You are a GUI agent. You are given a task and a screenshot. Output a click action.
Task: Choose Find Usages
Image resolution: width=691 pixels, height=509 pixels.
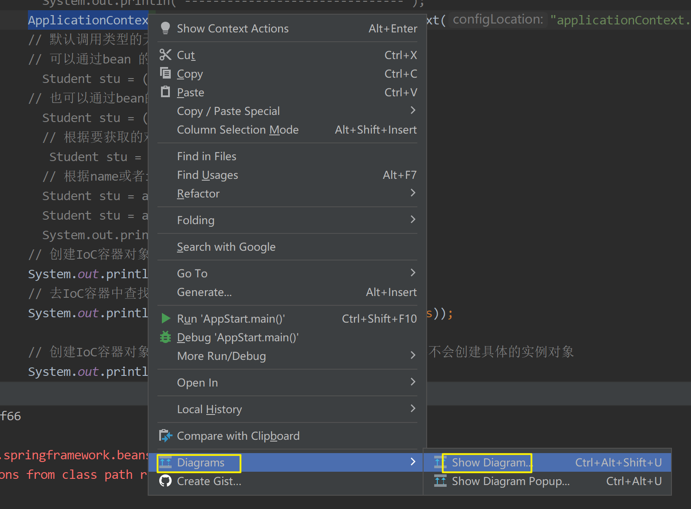[x=287, y=175]
